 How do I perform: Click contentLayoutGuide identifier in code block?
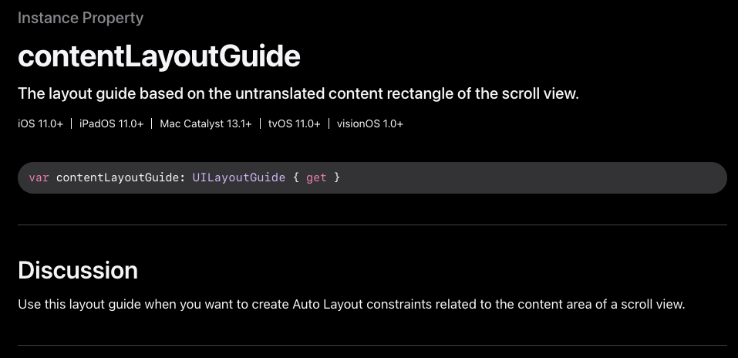[117, 177]
